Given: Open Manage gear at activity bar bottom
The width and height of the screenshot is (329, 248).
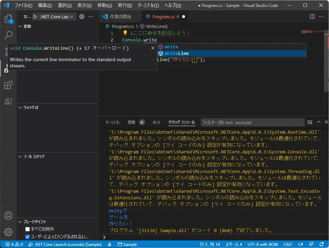Looking at the screenshot, I should 8,232.
